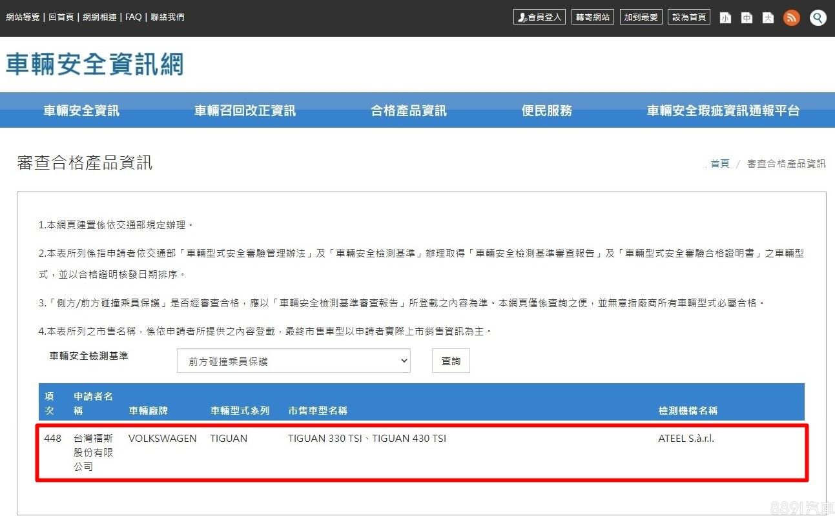Screen dimensions: 835x516
Task: Click the 設為首頁 set as homepage button
Action: [688, 17]
